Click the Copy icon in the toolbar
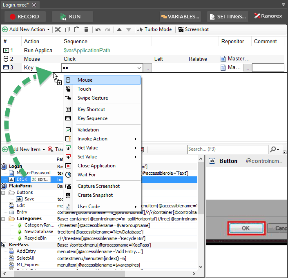288x278 pixels. coord(67,29)
